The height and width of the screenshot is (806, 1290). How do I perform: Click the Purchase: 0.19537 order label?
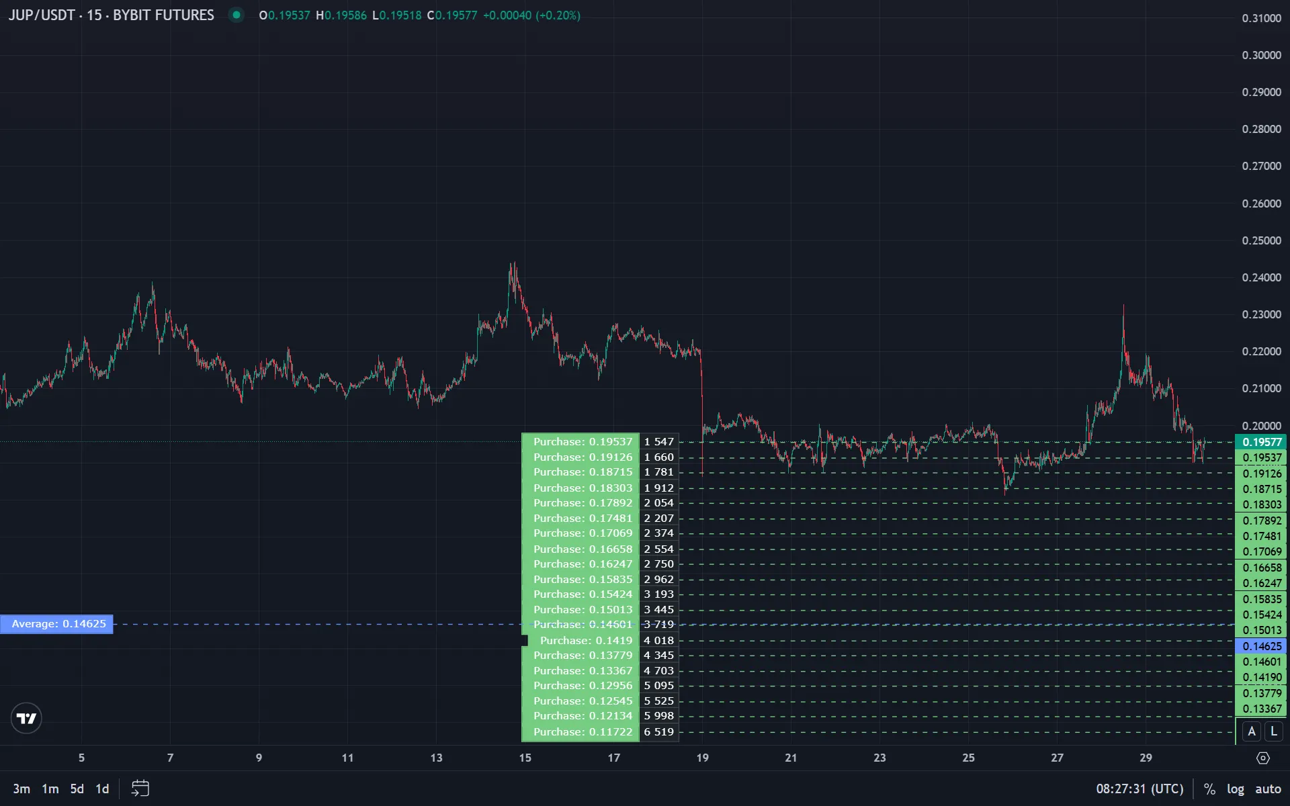582,442
